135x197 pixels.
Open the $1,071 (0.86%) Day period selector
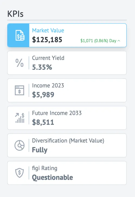click(x=100, y=41)
